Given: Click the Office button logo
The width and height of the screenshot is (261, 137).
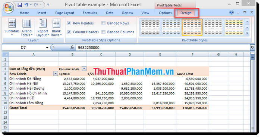Looking at the screenshot, I should click(x=8, y=8).
